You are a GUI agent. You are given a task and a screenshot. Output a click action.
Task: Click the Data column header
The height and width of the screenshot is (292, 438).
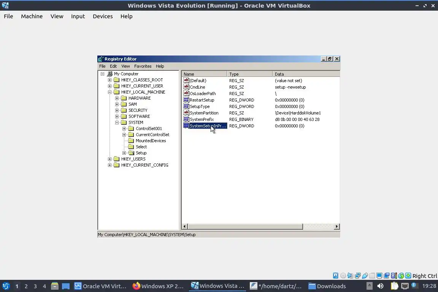pyautogui.click(x=306, y=74)
